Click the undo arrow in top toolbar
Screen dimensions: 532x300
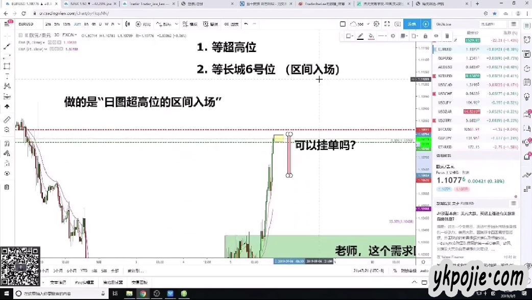[246, 24]
